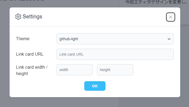Select the height input box

coord(115,70)
